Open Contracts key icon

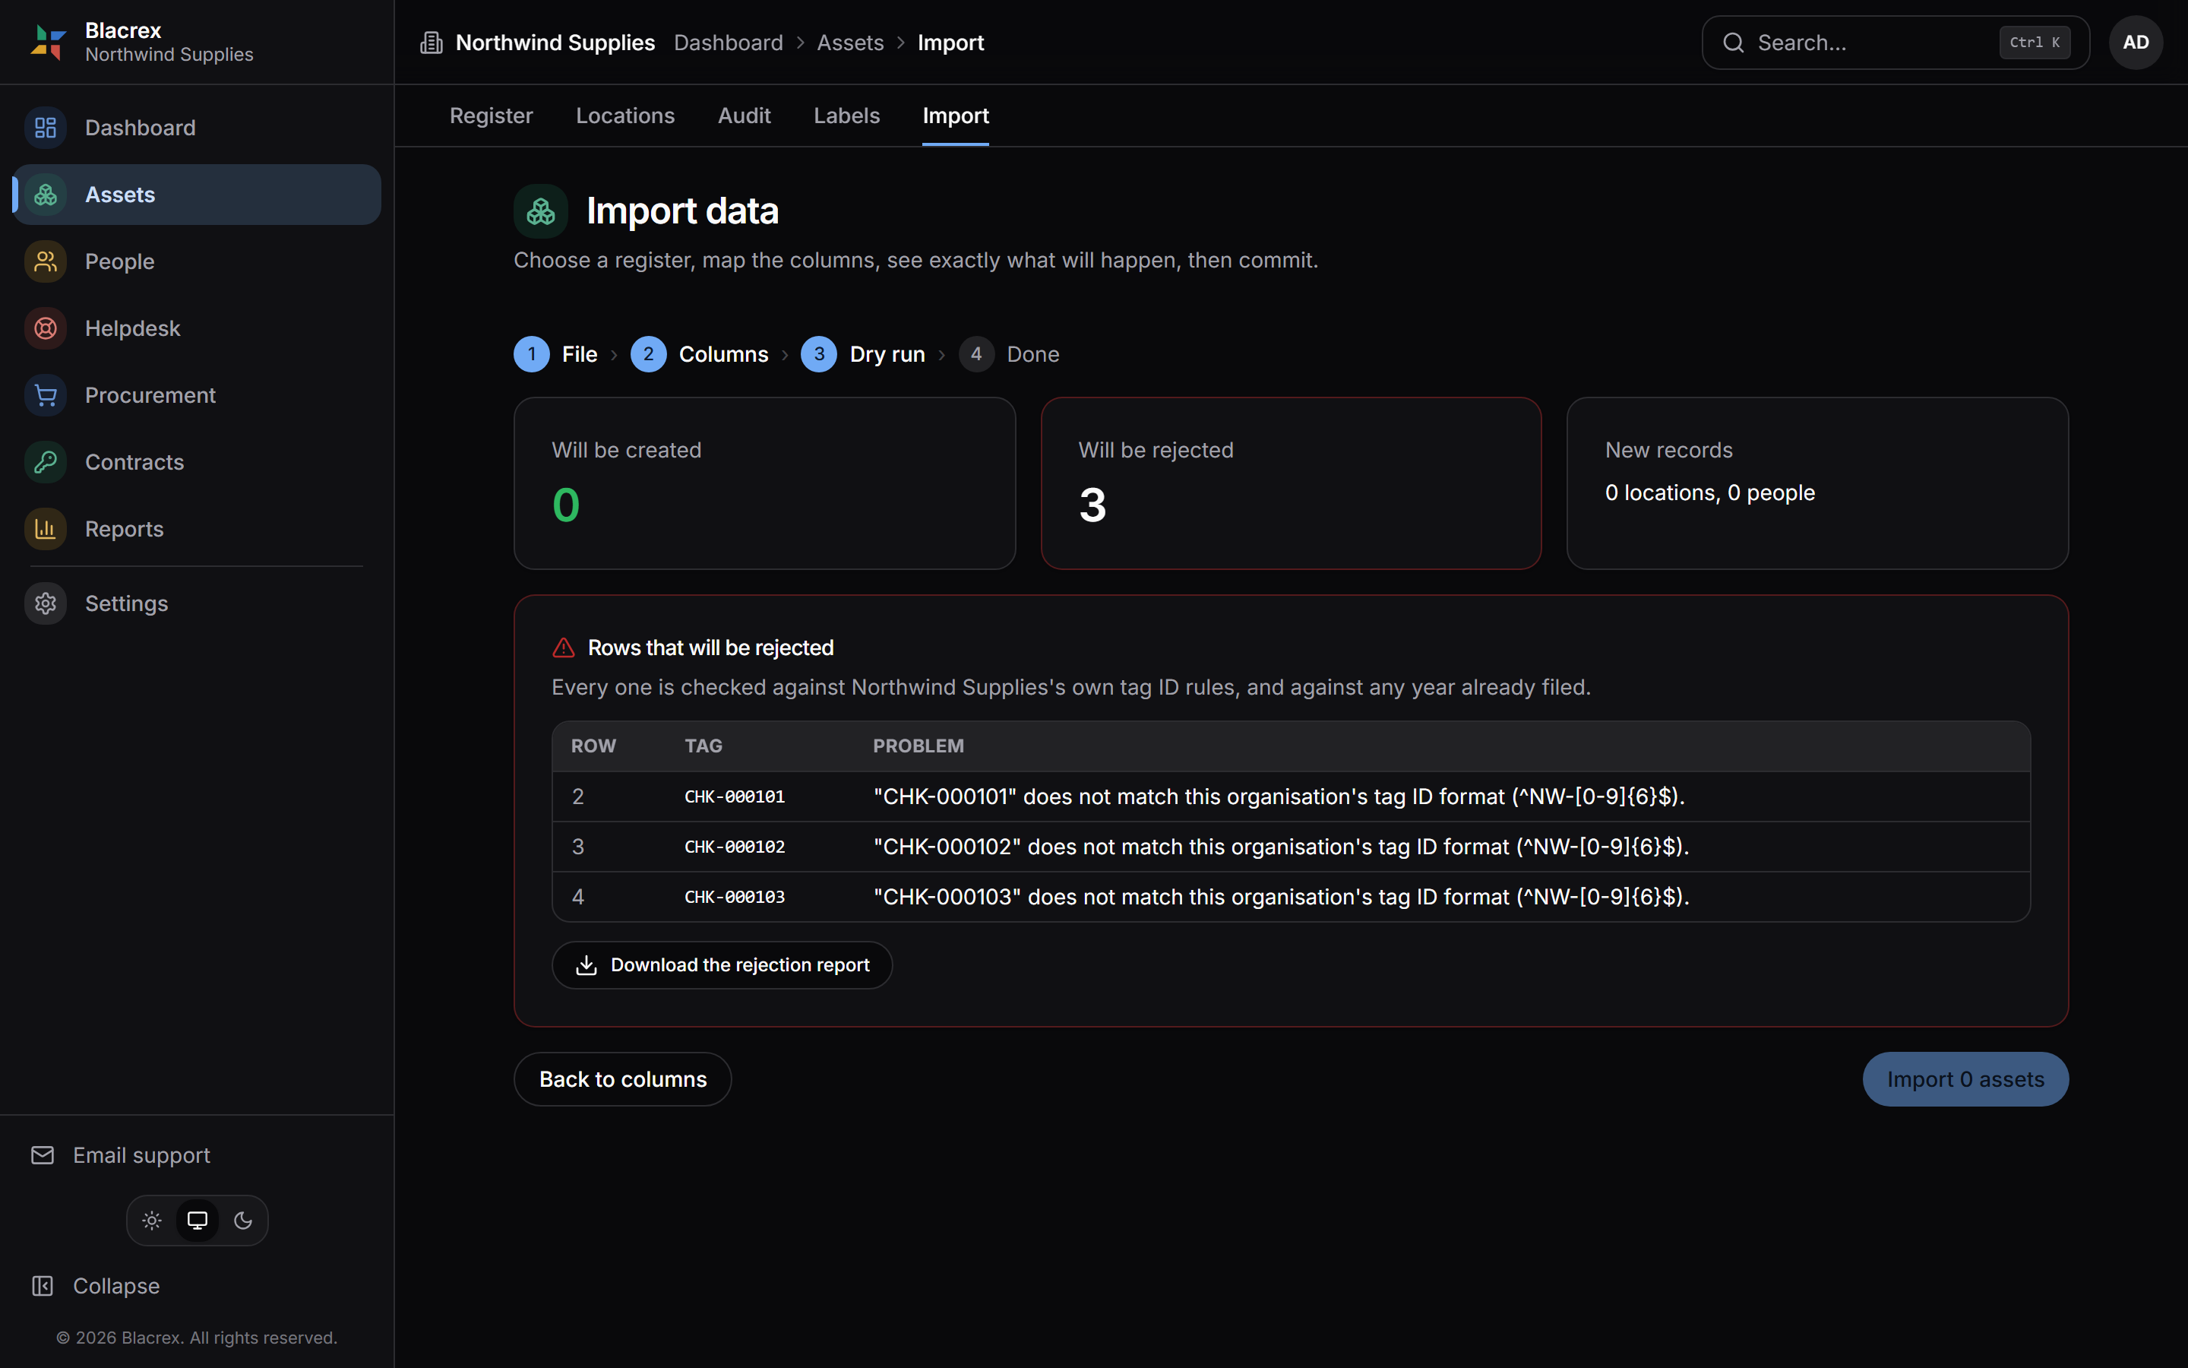point(46,462)
